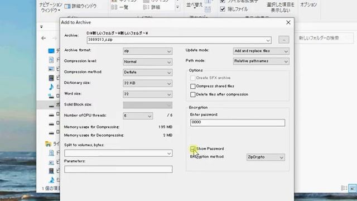Viewport: 357px width, 201px height.
Task: Click Explorer's Back navigation arrow
Action: pyautogui.click(x=44, y=38)
